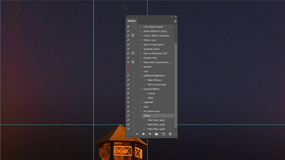
Task: Click the Stop playing/recording button
Action: [137, 134]
